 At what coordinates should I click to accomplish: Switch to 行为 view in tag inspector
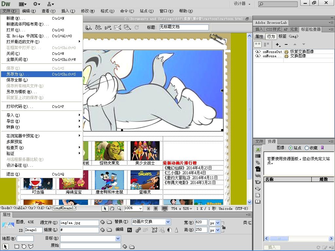click(271, 37)
